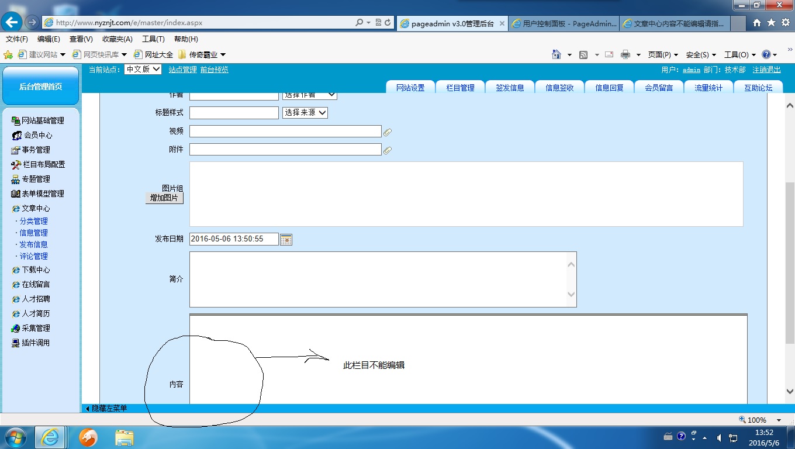Click inside the 简介 text area
795x449 pixels.
[377, 279]
